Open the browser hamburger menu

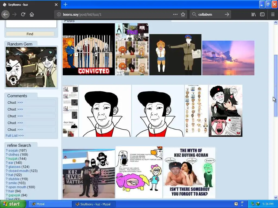273,15
